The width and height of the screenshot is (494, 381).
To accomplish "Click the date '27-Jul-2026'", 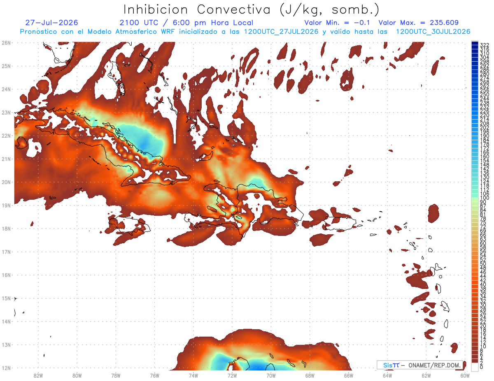I will coord(51,23).
